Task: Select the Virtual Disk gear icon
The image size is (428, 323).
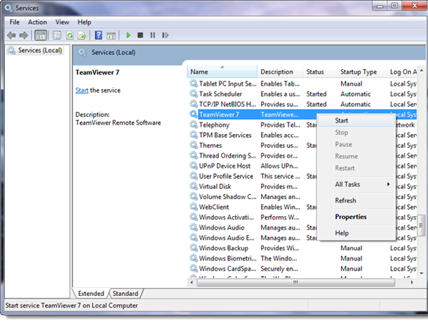Action: coord(193,186)
